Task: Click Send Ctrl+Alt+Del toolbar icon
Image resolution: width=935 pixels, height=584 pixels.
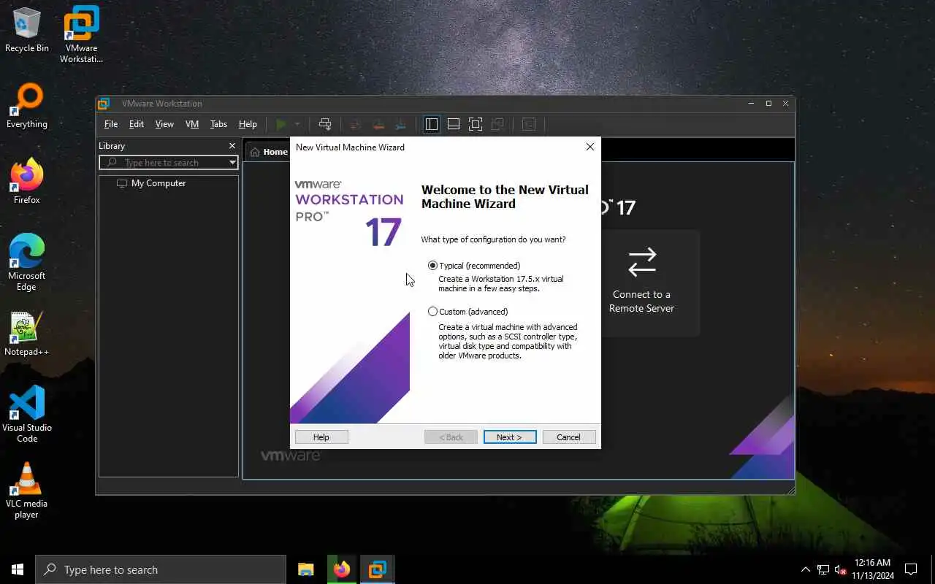Action: (325, 124)
